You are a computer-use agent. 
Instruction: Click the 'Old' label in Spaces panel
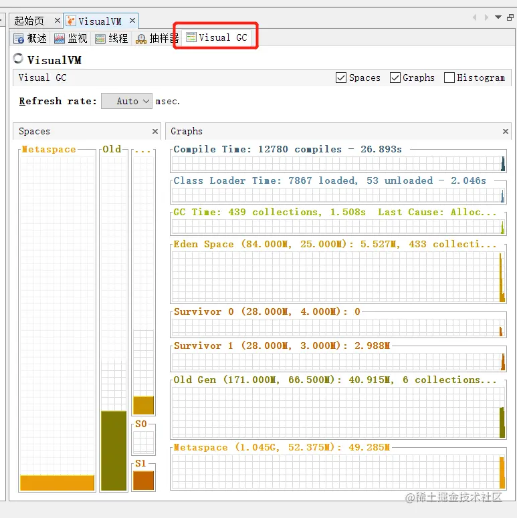point(112,149)
